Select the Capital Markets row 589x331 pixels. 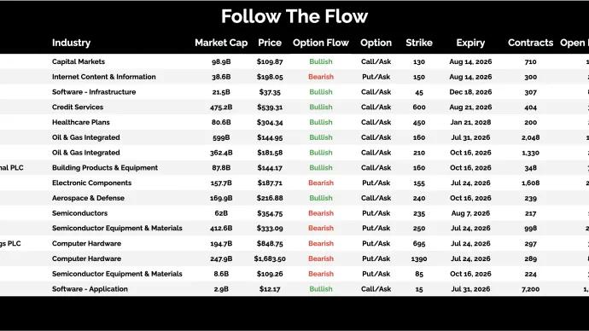point(294,61)
